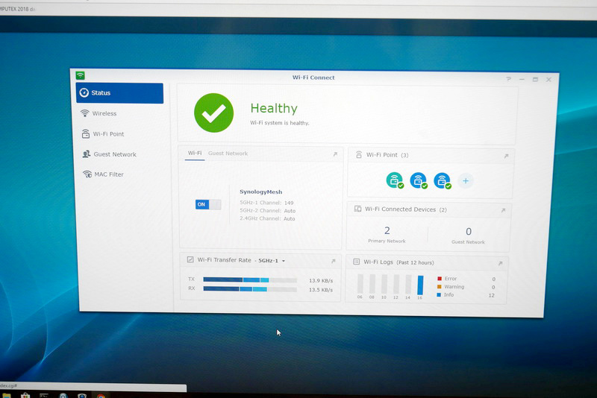Viewport: 597px width, 398px height.
Task: Click the TX transfer rate bar
Action: click(250, 279)
